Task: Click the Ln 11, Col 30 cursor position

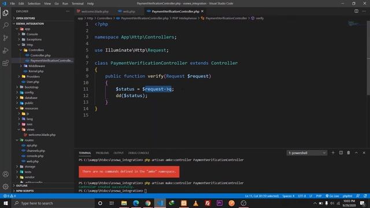Action: click(262, 196)
